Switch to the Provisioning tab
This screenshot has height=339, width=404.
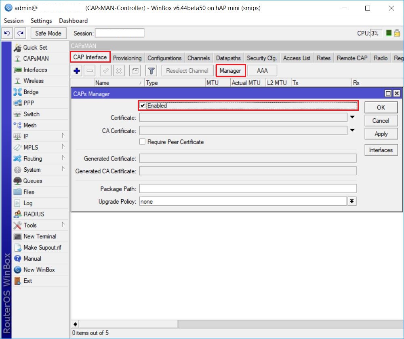127,58
